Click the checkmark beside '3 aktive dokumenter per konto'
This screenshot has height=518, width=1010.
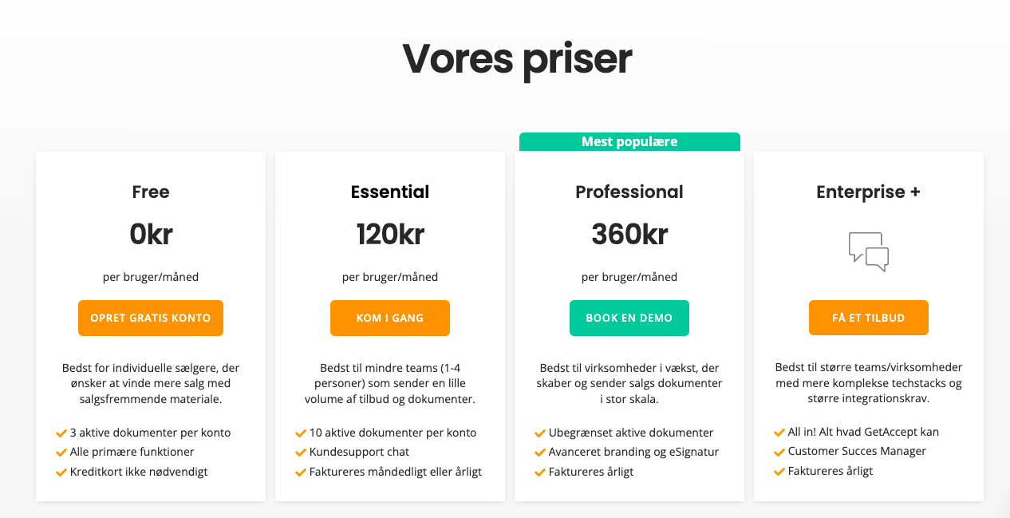click(61, 433)
